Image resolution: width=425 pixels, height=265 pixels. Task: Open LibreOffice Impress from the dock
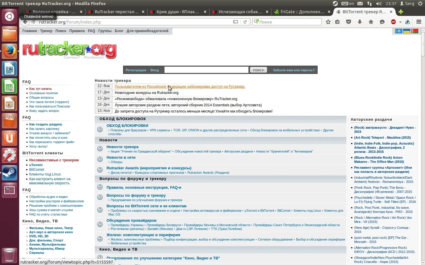click(x=9, y=104)
